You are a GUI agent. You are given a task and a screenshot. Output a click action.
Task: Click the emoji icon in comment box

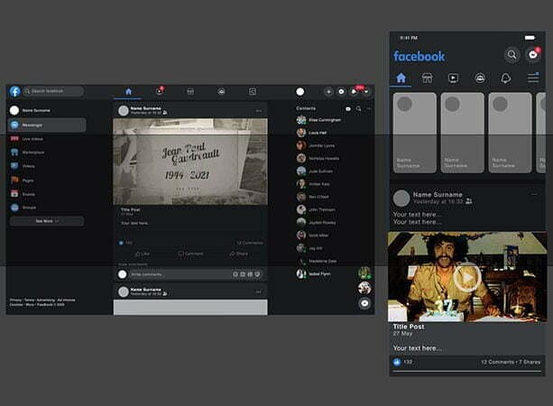(x=235, y=274)
